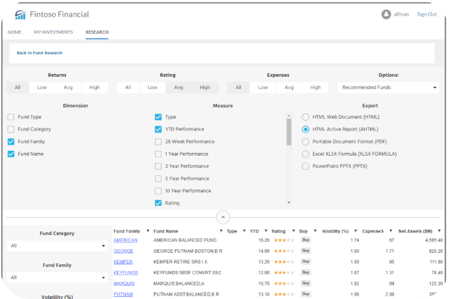The image size is (449, 299).
Task: Open Type column filter arrow
Action: 244,231
